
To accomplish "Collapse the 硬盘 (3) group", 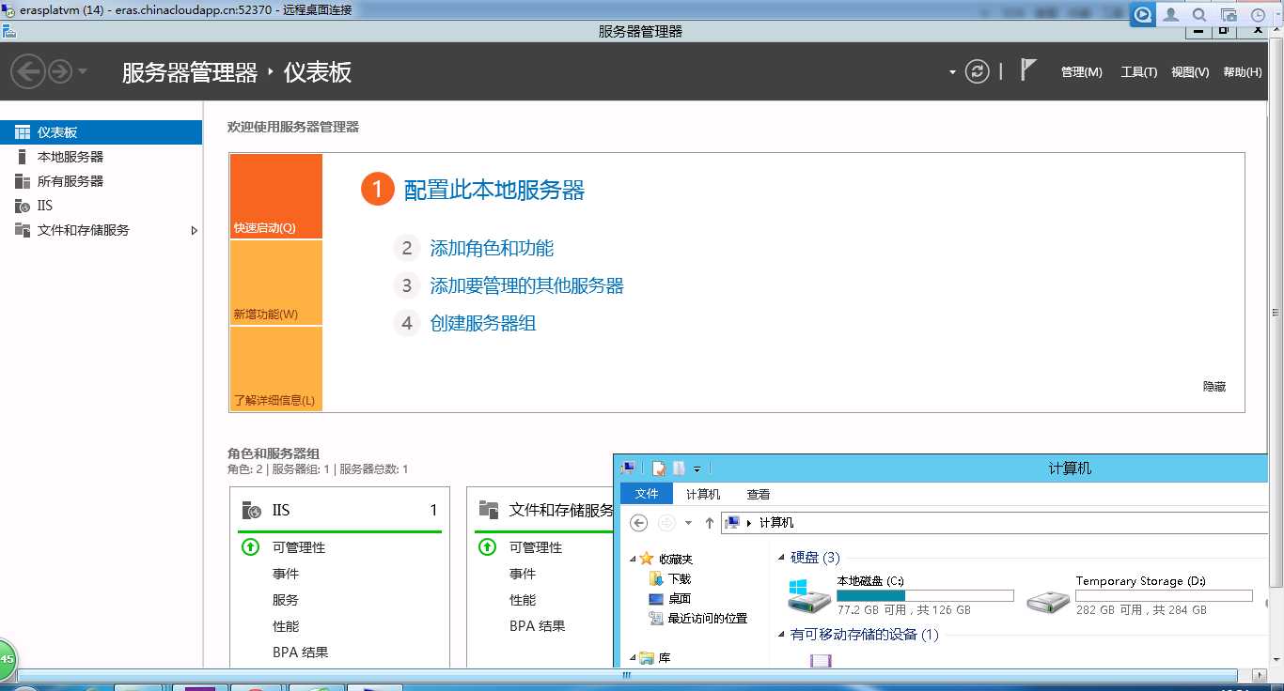I will pyautogui.click(x=782, y=558).
